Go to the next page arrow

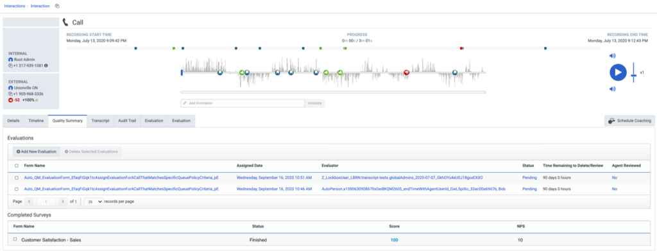point(63,202)
